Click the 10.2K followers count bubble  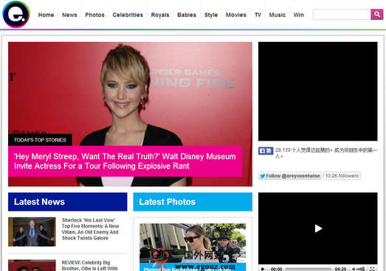(x=342, y=176)
